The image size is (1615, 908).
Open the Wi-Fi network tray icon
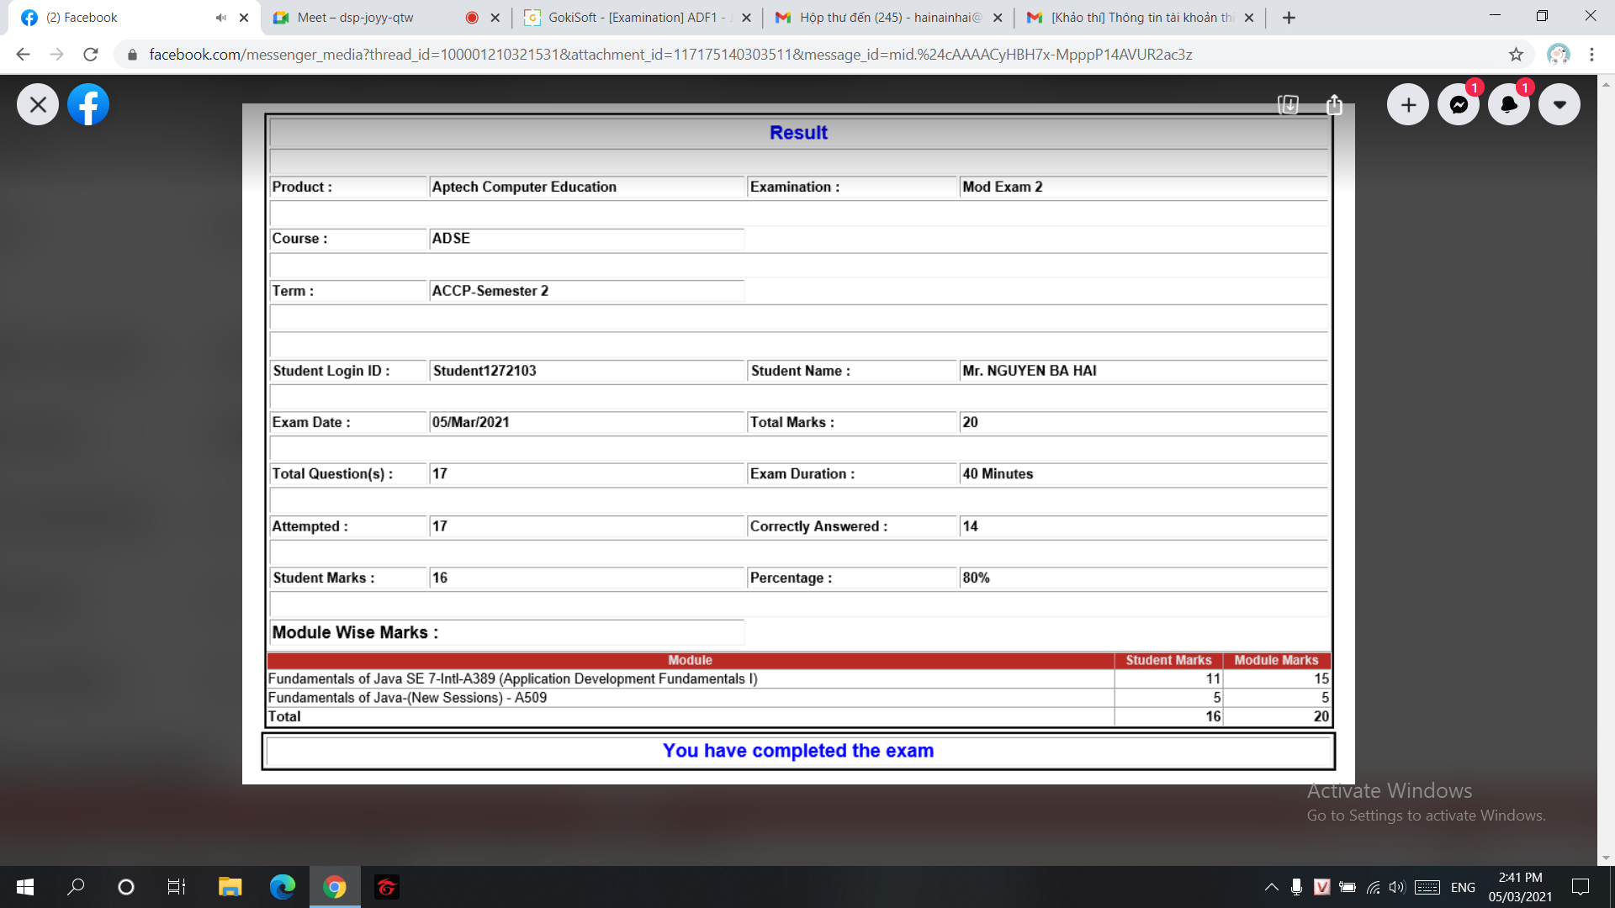(1373, 887)
